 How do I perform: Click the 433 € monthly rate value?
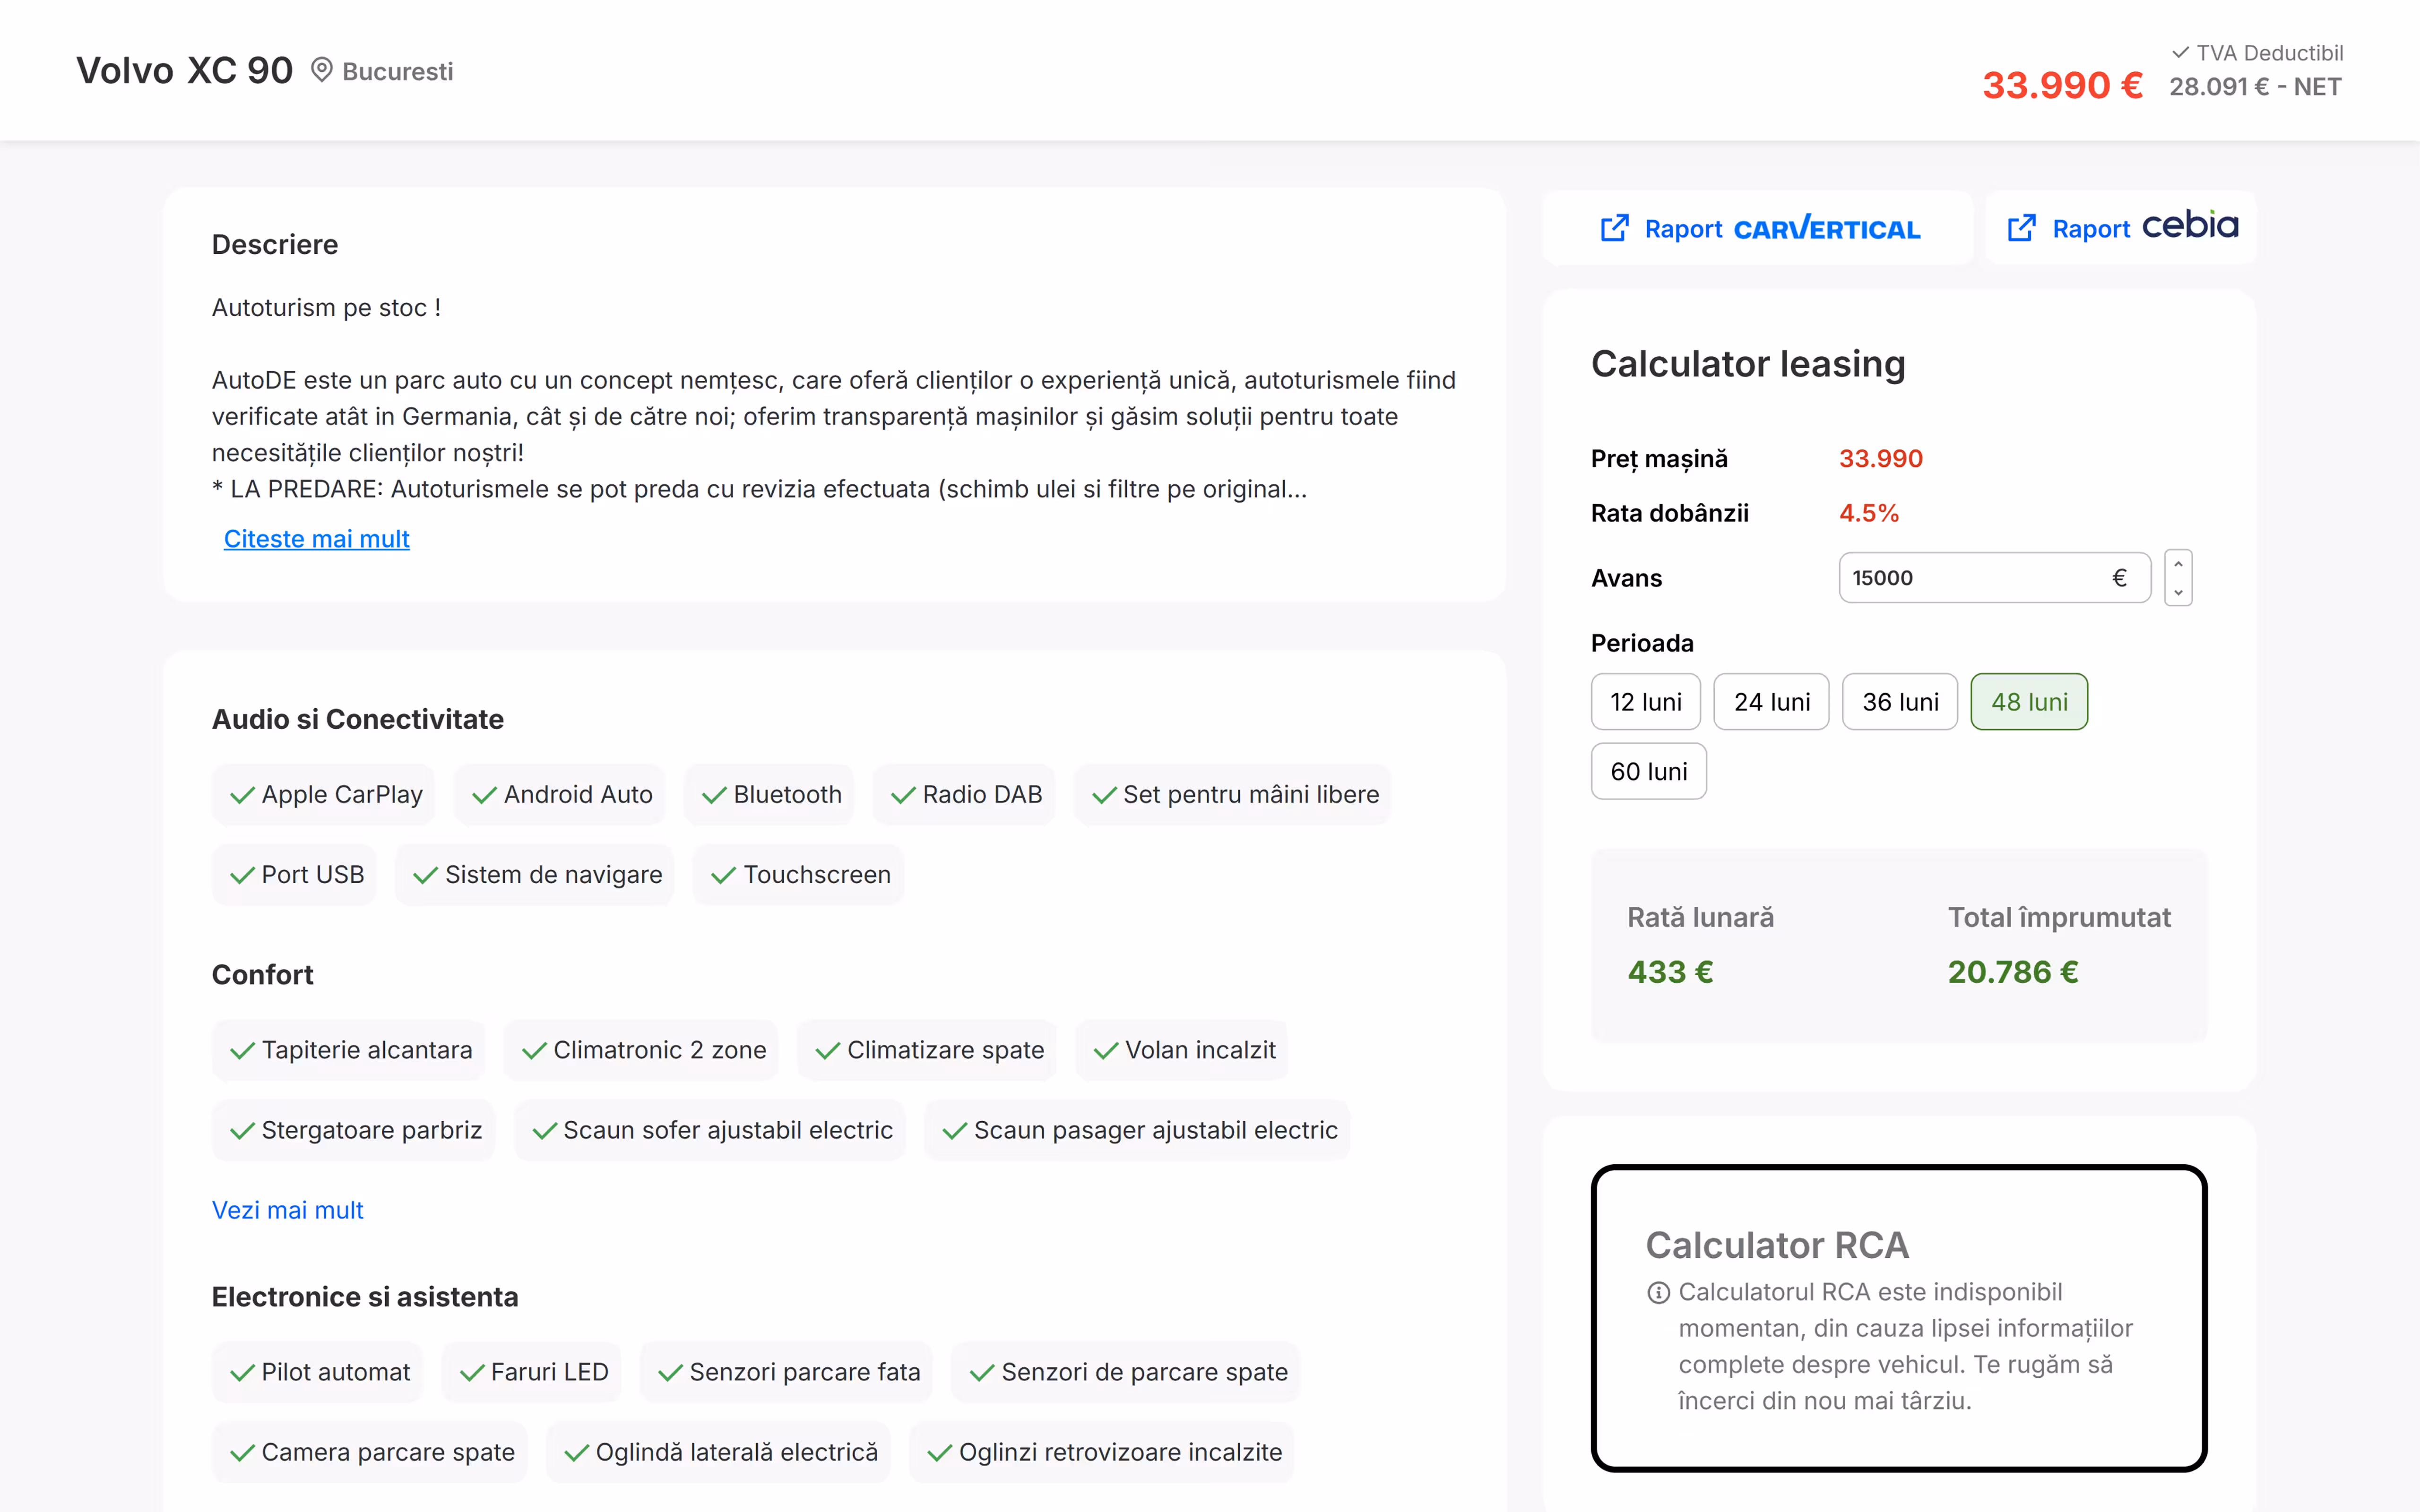1670,972
